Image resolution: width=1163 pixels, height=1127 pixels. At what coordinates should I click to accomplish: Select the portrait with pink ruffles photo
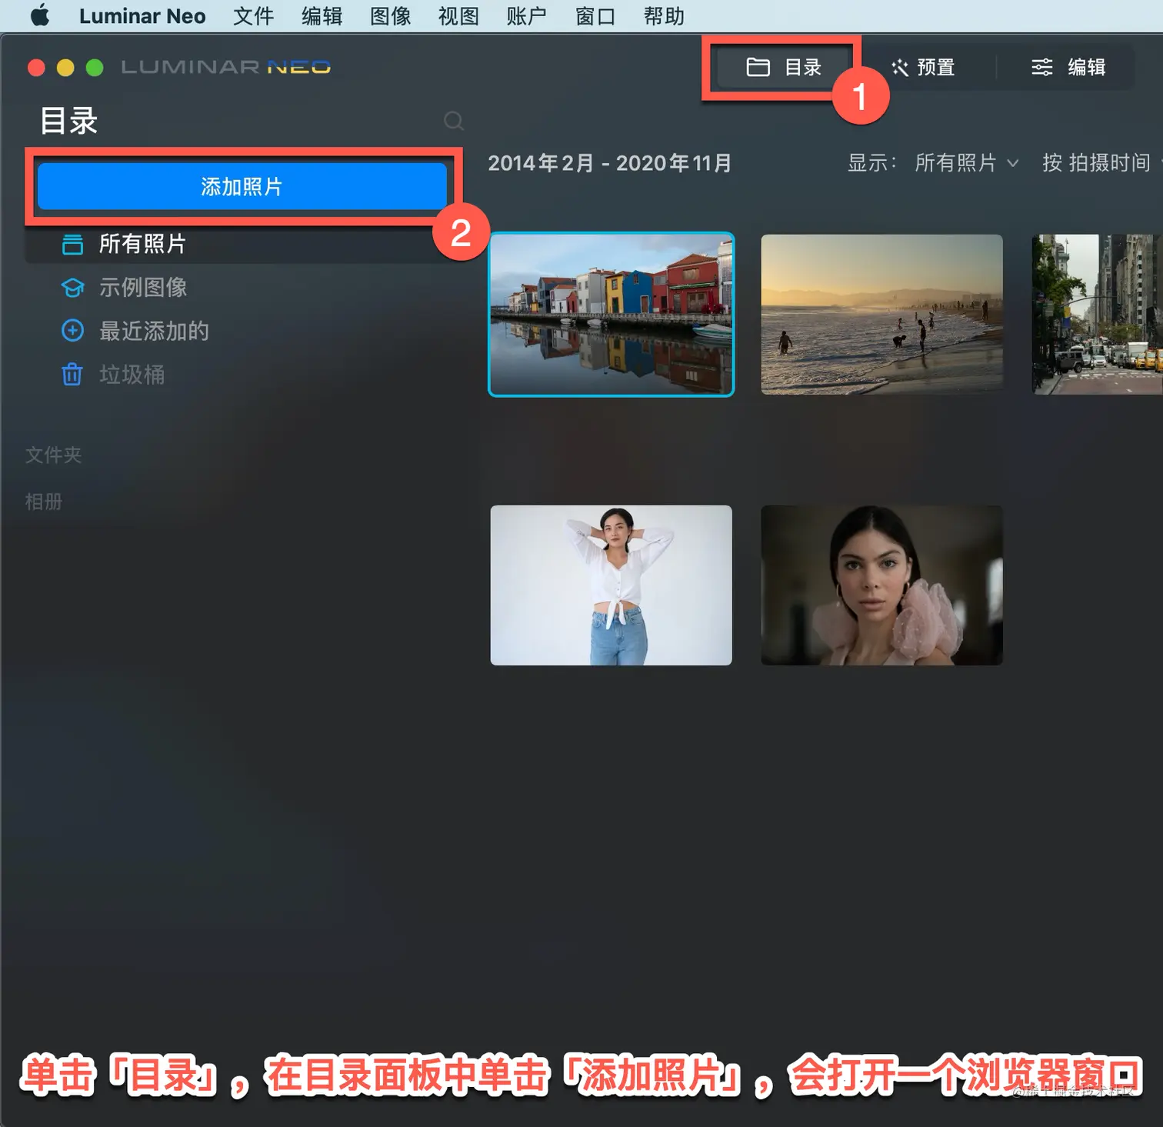pos(881,585)
